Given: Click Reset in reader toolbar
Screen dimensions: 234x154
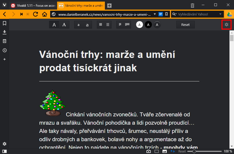Looking at the screenshot, I should point(185,25).
